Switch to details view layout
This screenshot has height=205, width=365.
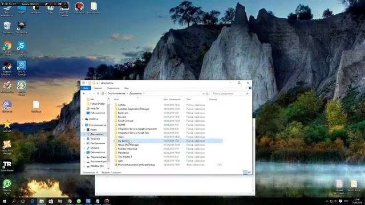245,172
